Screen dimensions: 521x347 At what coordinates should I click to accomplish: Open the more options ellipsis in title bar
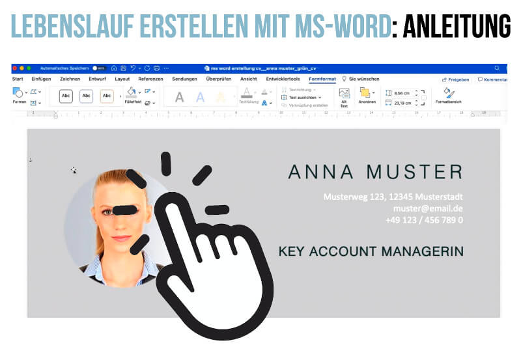click(166, 68)
